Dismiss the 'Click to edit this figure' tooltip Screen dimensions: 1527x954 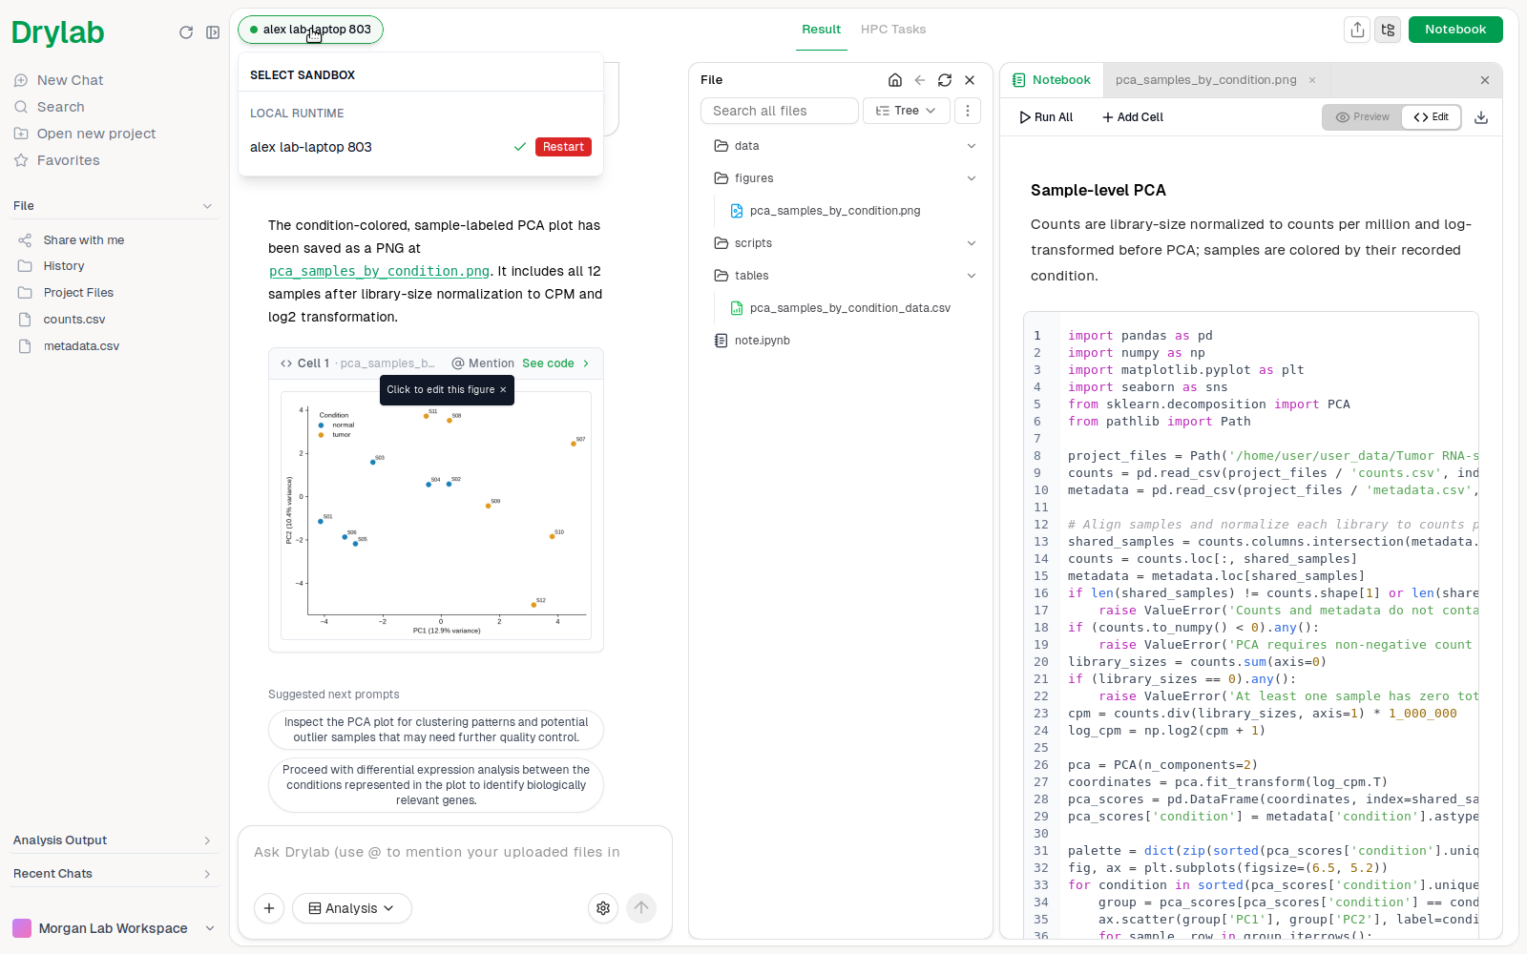pos(503,390)
